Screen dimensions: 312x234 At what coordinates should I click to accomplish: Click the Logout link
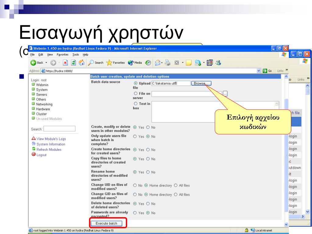41,155
